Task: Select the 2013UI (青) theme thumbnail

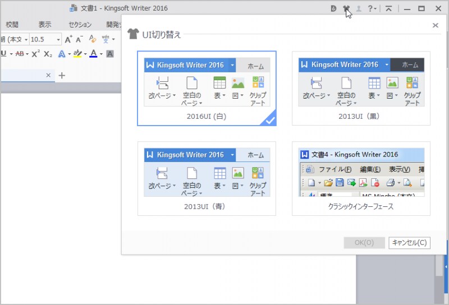Action: 207,178
